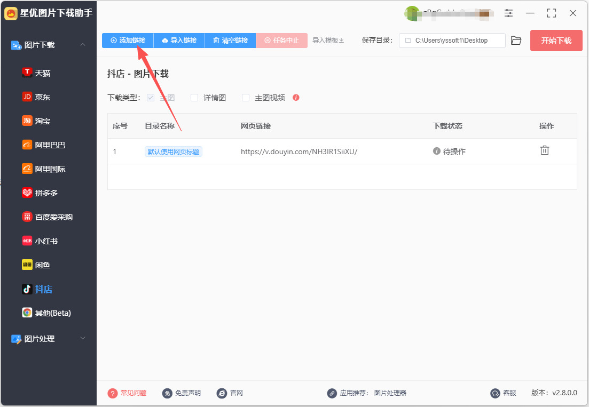The width and height of the screenshot is (589, 407).
Task: Select 阿里国际 in the sidebar
Action: [x=44, y=169]
